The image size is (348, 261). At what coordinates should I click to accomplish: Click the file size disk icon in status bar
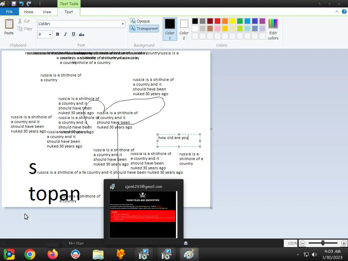tap(186, 243)
